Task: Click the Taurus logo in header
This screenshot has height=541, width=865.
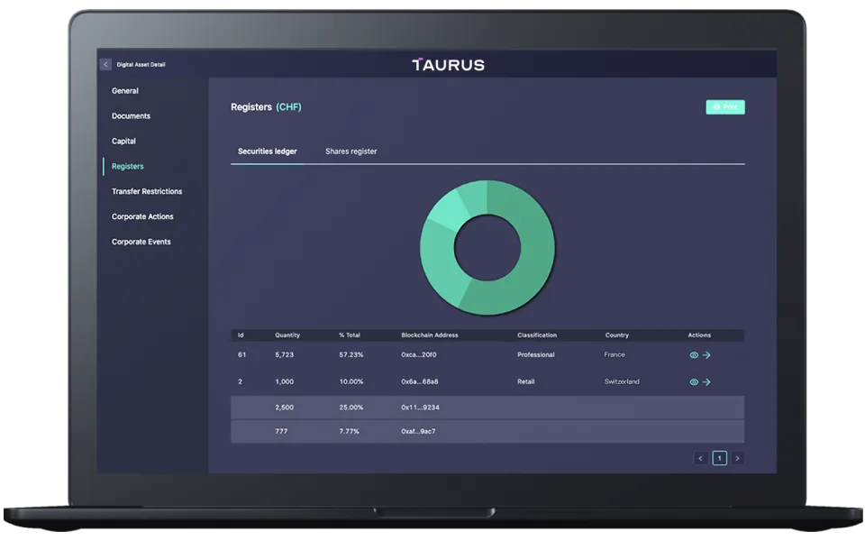Action: point(448,65)
